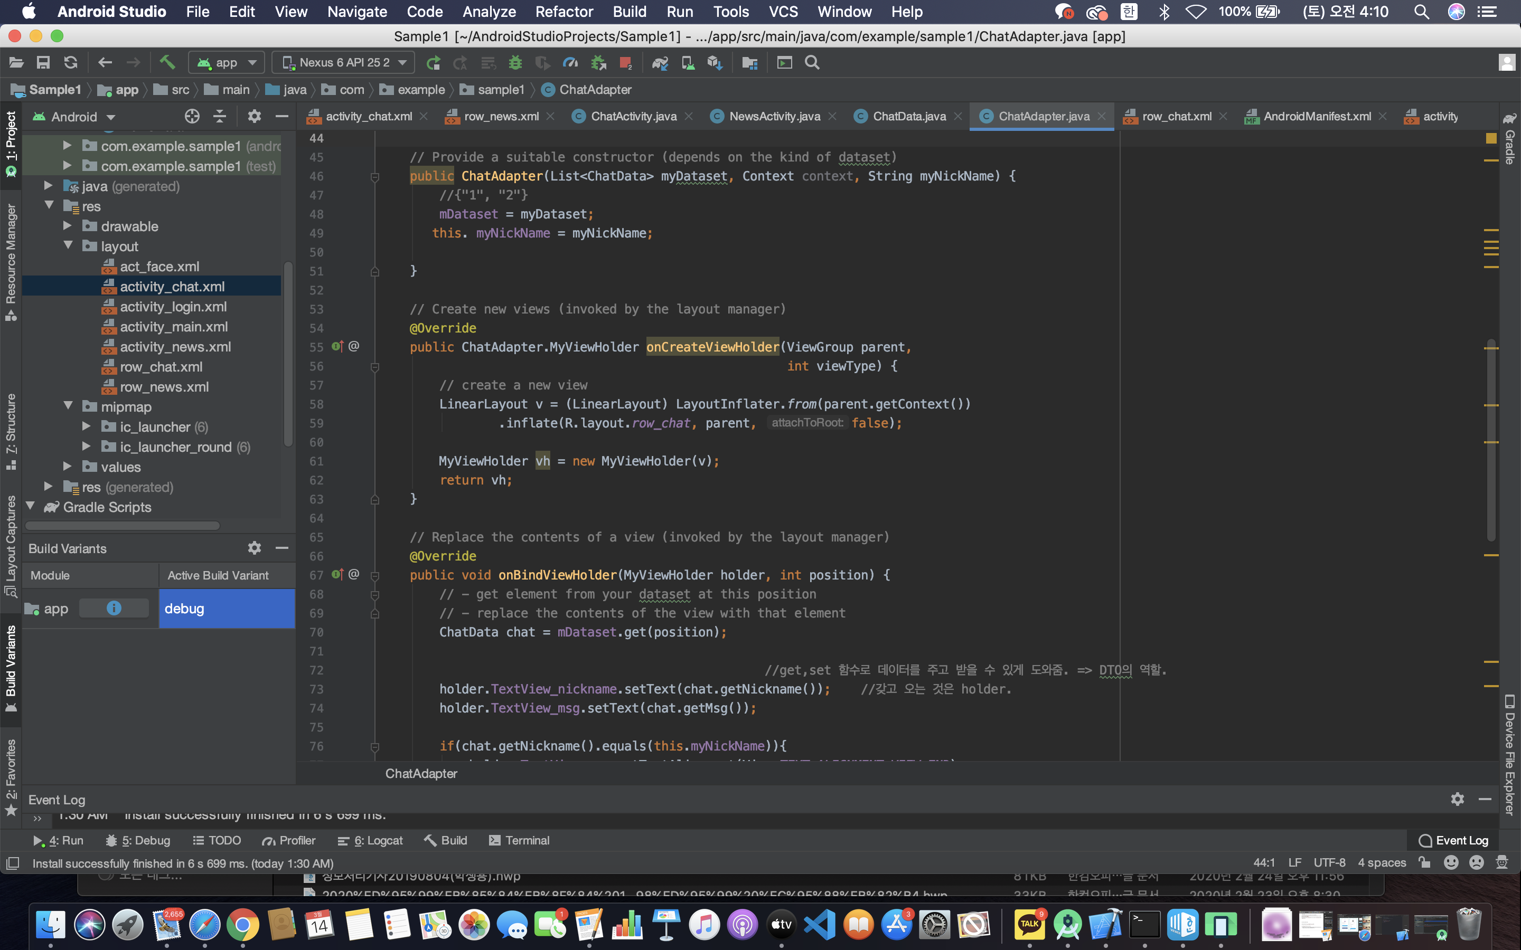Click Select Opened File target icon in Project panel

click(192, 116)
